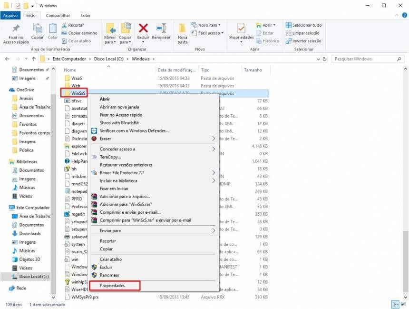Select Disco Local (C:) in sidebar
Screen dimensions: 409x309
coord(30,276)
